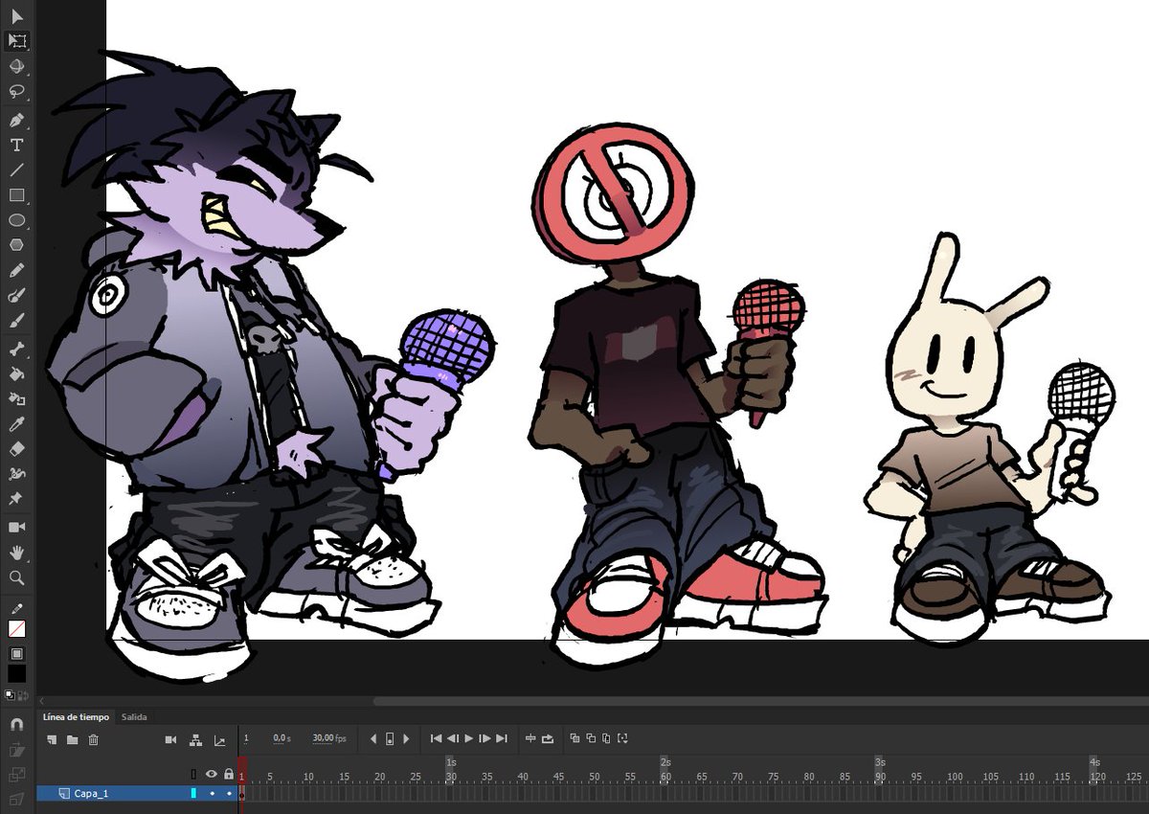
Task: Step forward one frame
Action: click(x=484, y=738)
